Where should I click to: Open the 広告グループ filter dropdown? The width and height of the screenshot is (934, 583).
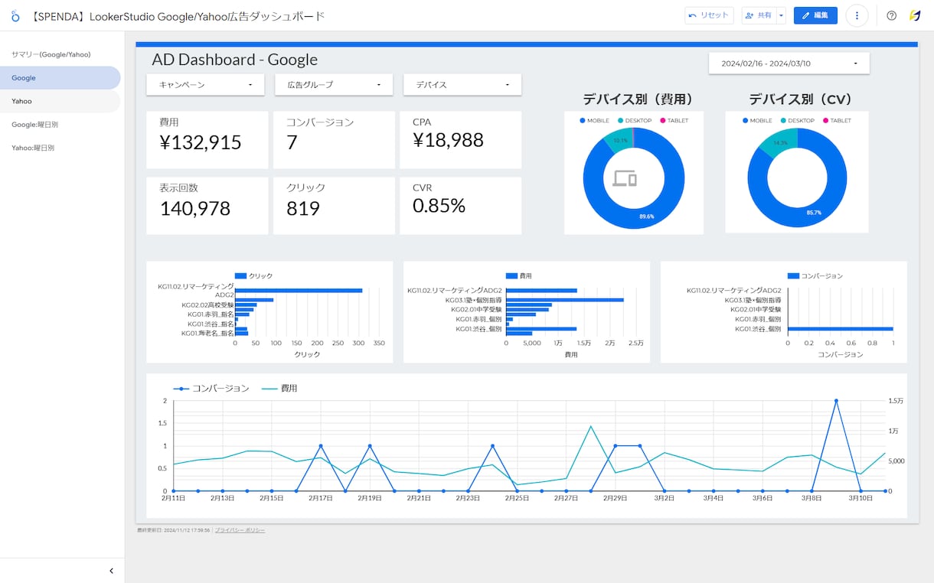334,85
